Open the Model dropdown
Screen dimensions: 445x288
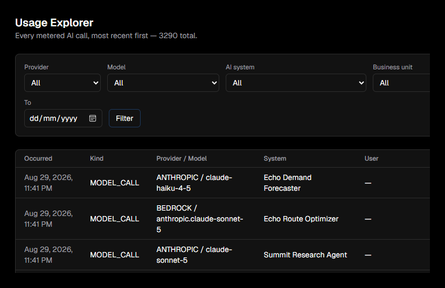(163, 83)
